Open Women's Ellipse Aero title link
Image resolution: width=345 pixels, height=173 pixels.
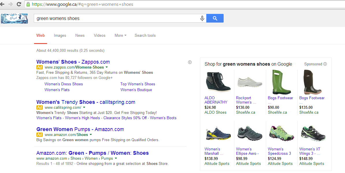click(247, 151)
